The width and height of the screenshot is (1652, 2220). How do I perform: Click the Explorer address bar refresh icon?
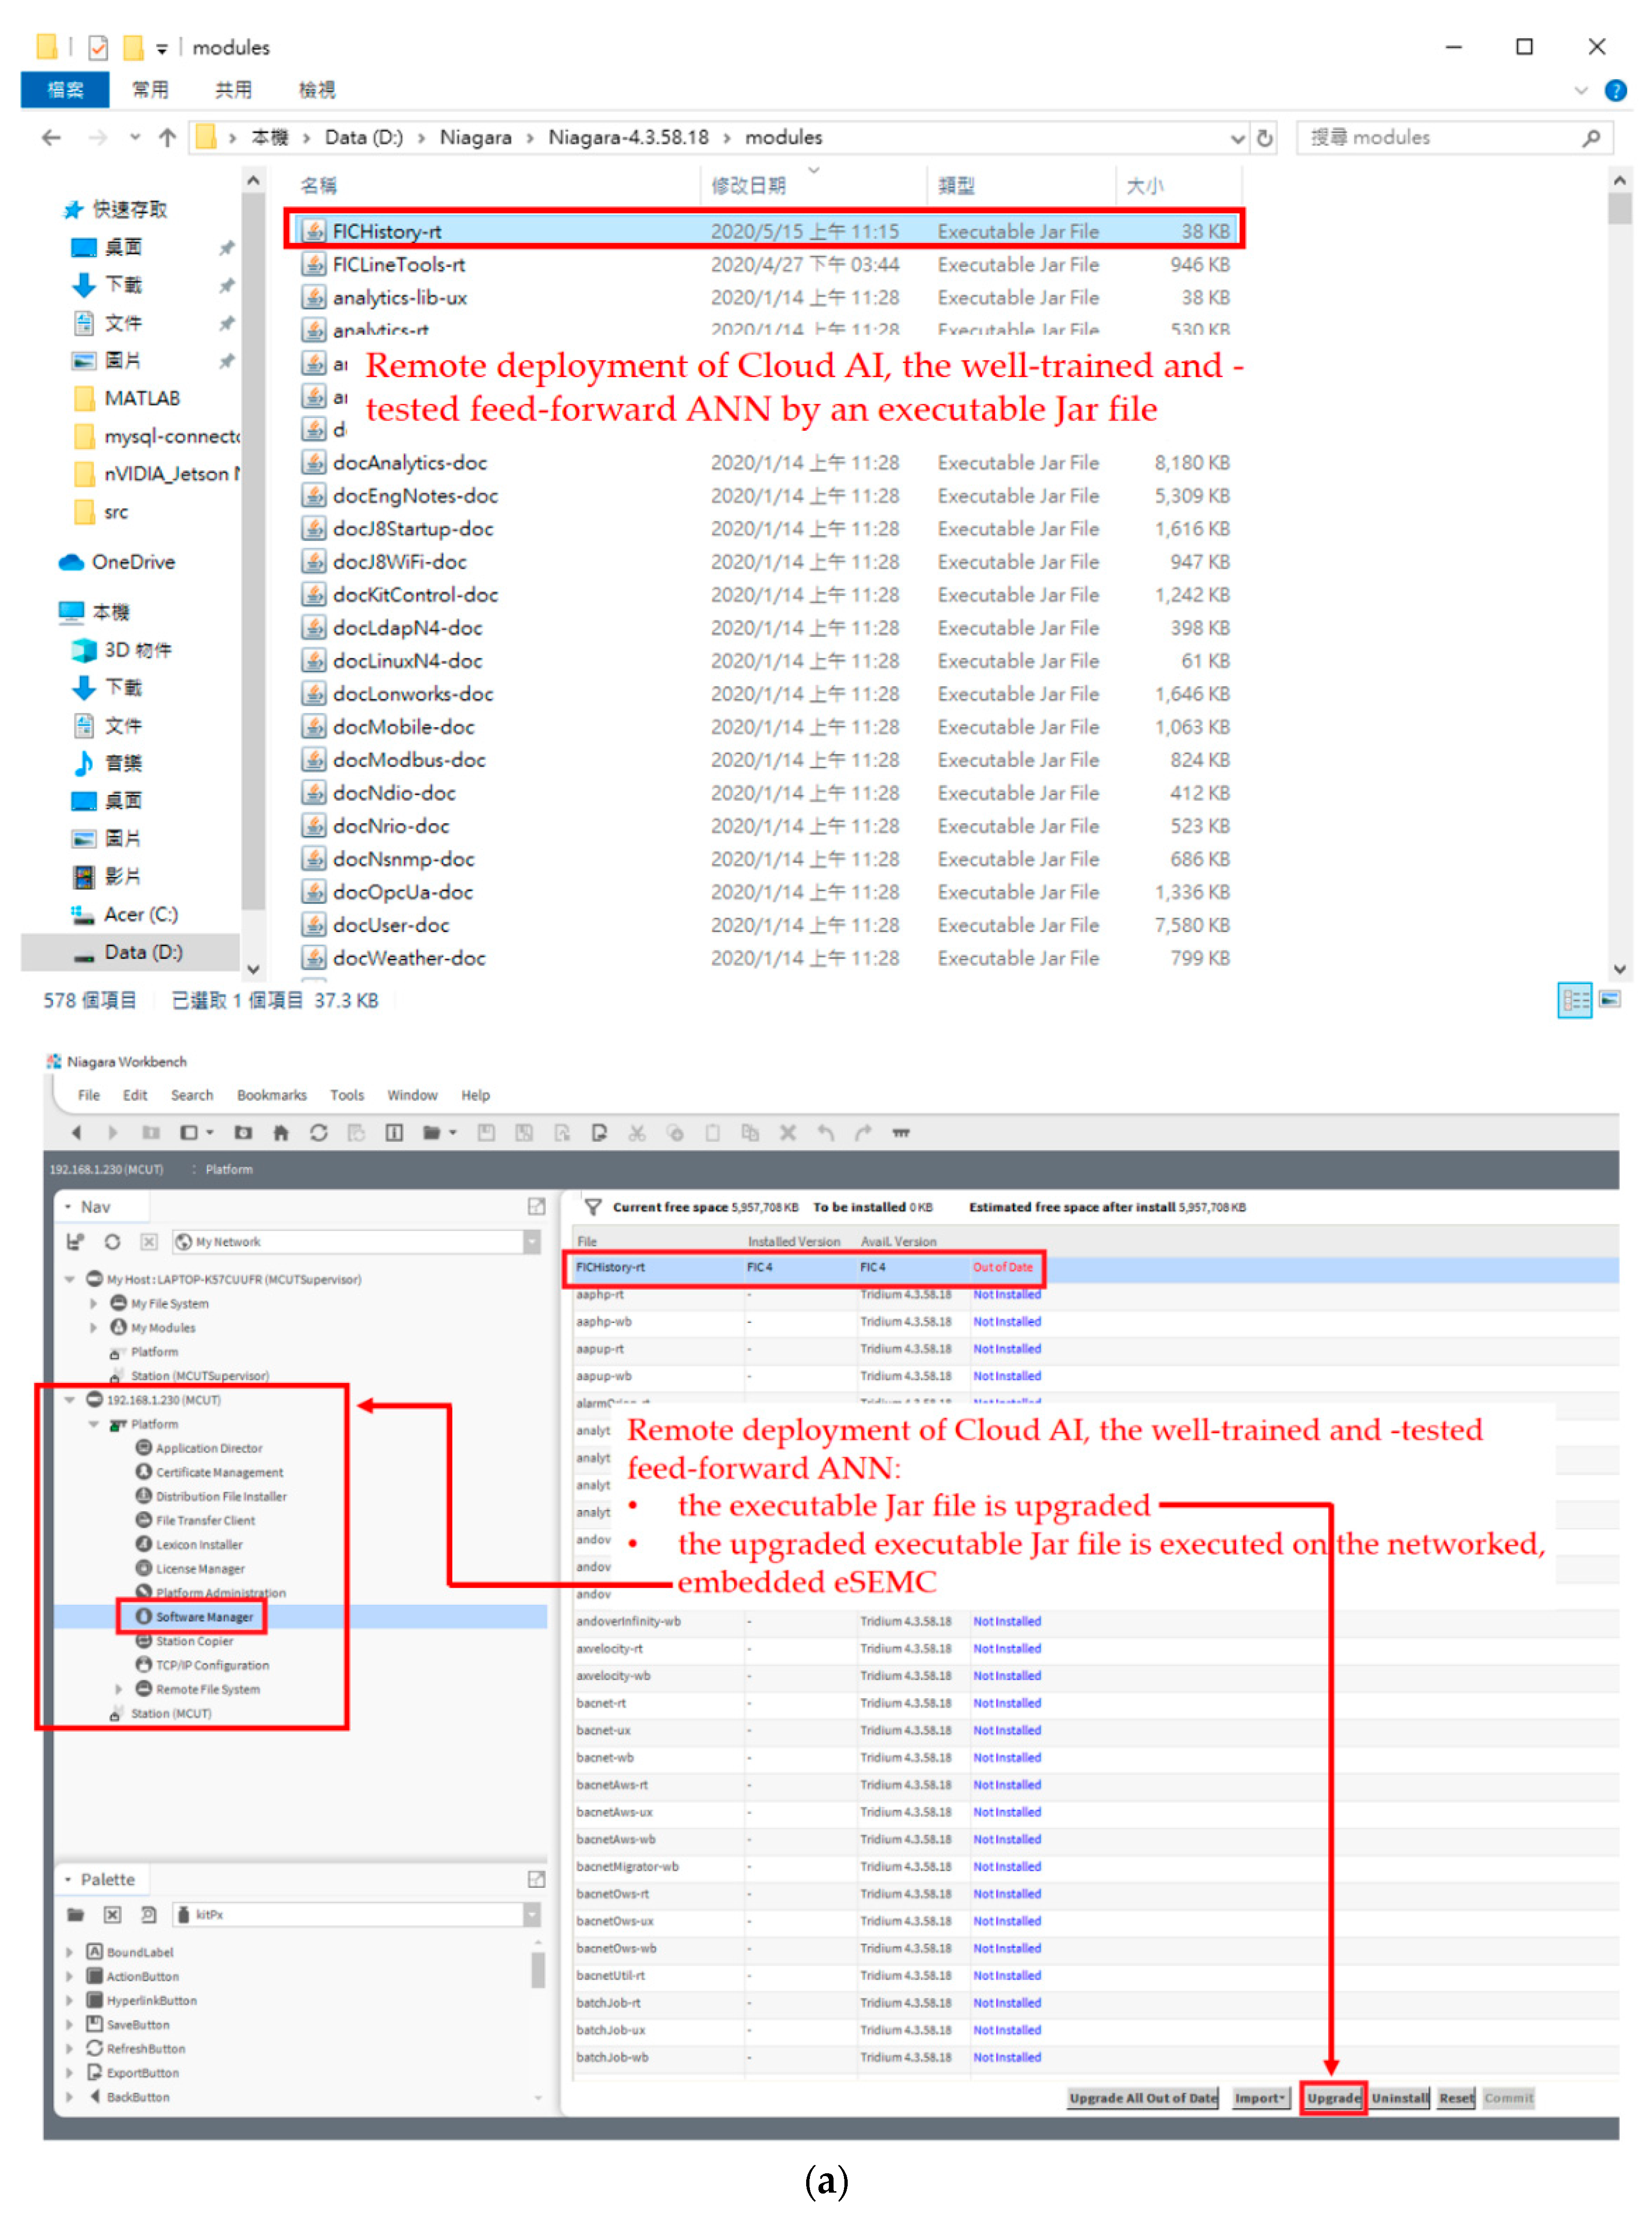point(1265,138)
